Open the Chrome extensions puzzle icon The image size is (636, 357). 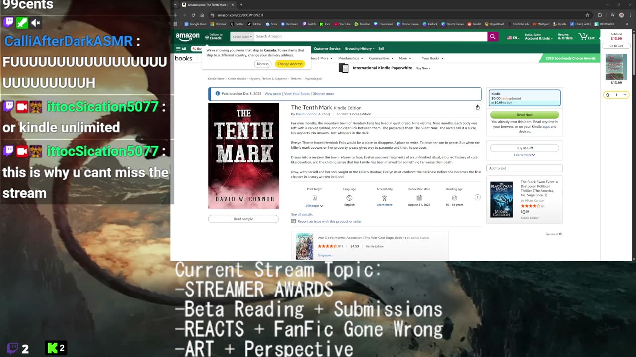(600, 15)
